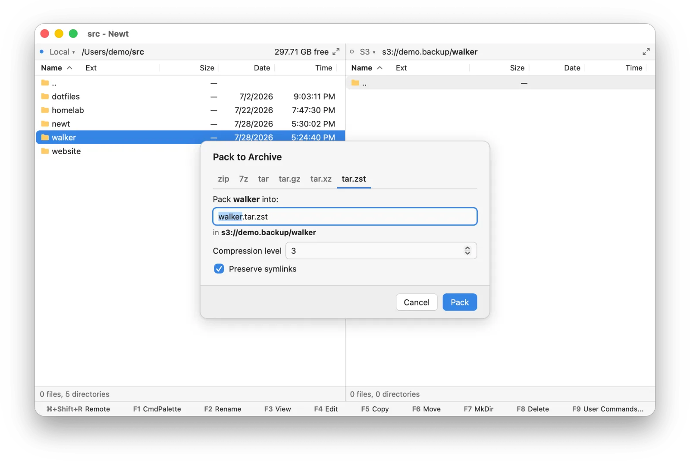
Task: Click the archive name input field
Action: 345,217
